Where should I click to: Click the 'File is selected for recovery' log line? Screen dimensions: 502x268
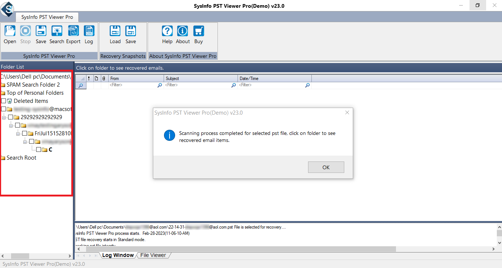pyautogui.click(x=181, y=227)
